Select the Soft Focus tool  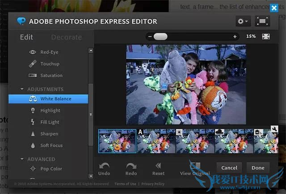(51, 145)
